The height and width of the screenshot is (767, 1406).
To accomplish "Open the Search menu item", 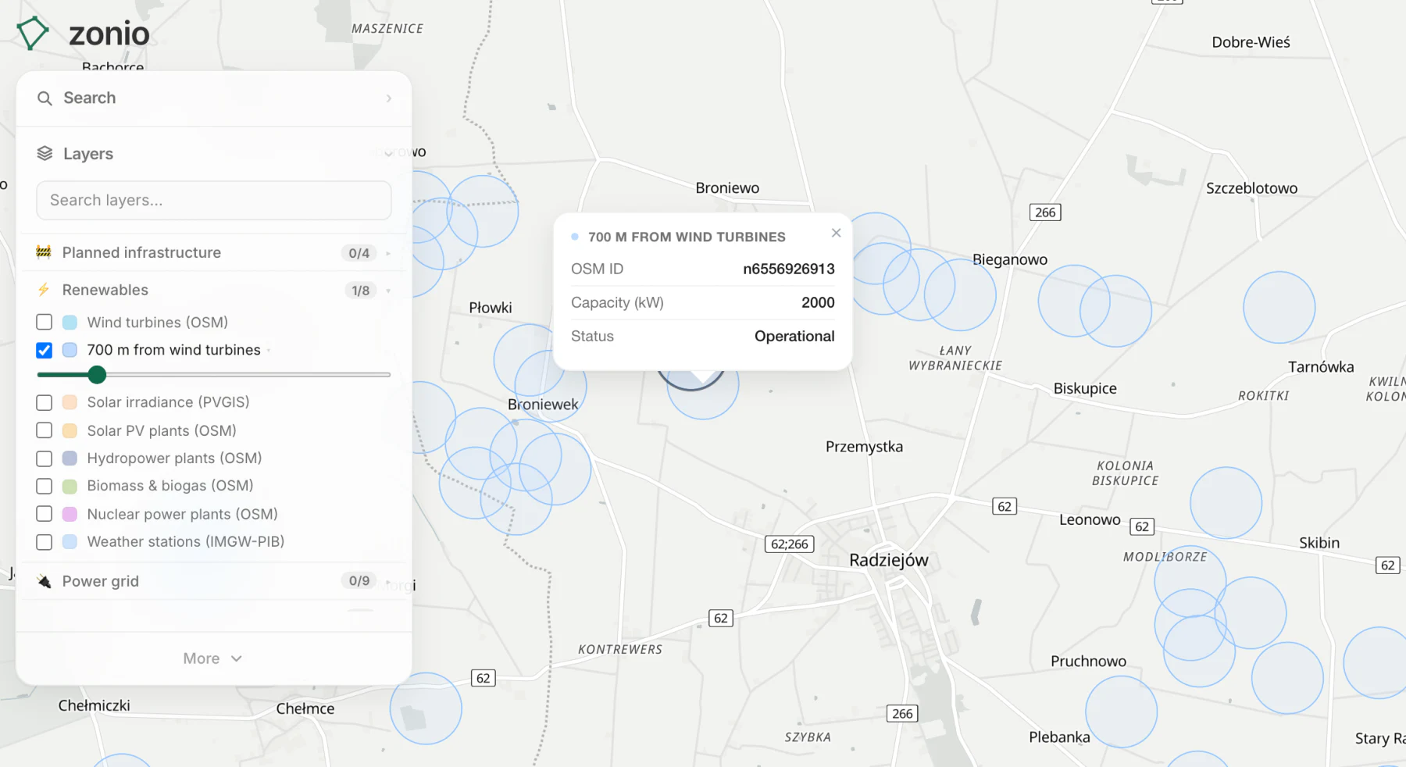I will tap(214, 98).
